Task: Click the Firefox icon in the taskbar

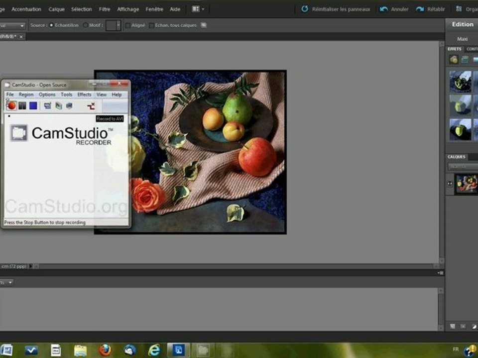Action: click(x=105, y=350)
